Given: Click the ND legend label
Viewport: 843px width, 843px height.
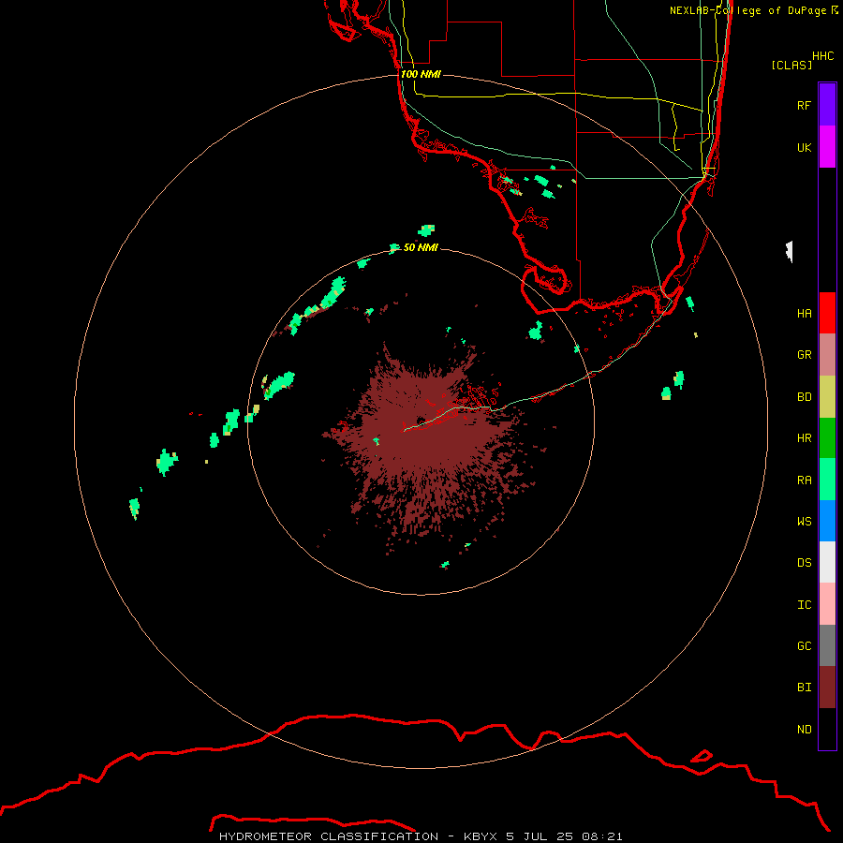Looking at the screenshot, I should click(x=804, y=729).
